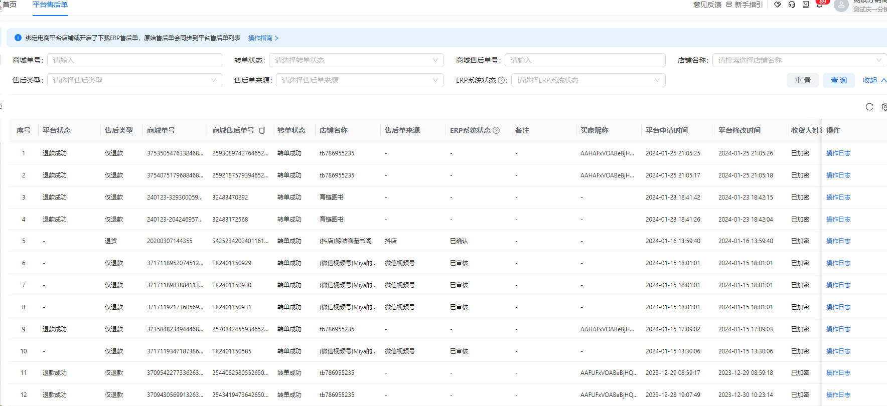Click the 重置 button
This screenshot has width=887, height=406.
click(x=803, y=80)
